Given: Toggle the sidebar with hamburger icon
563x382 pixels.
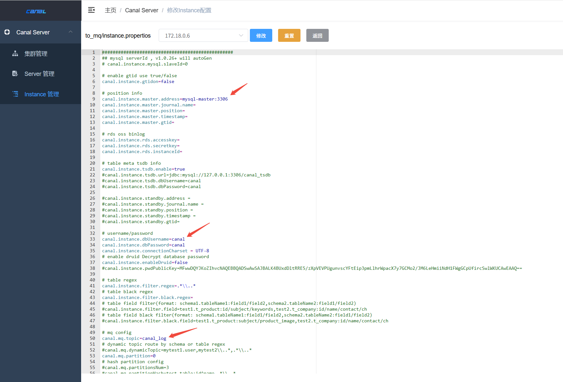Looking at the screenshot, I should 92,10.
